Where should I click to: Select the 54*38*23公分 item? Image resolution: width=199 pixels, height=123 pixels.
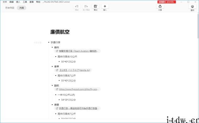click(69, 100)
